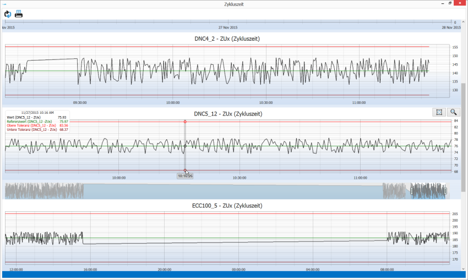Click the DNC4_2 - ZUx (Zykluszeit) chart title
This screenshot has height=280, width=468.
pos(227,39)
